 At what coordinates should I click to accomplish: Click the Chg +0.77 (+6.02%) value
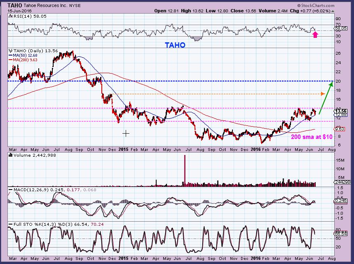point(310,11)
